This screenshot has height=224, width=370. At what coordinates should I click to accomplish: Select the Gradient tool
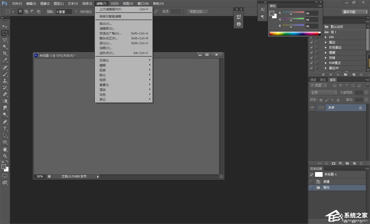5,101
